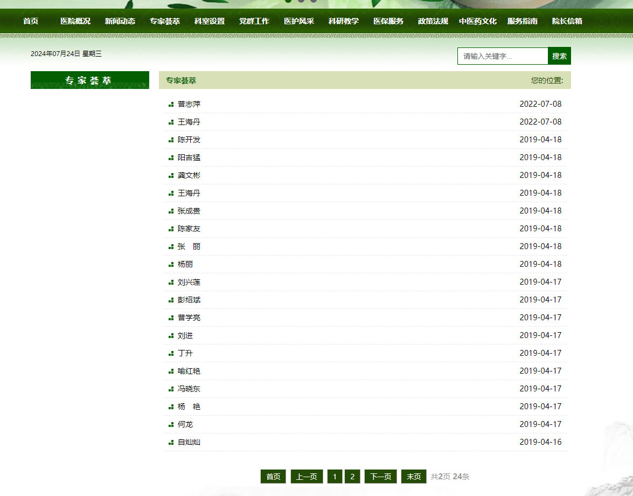The width and height of the screenshot is (633, 496).
Task: Open expert profile 龚文彬
Action: 189,175
